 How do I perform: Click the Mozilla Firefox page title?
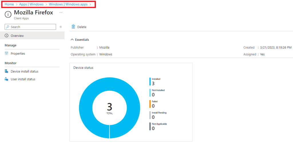click(33, 13)
